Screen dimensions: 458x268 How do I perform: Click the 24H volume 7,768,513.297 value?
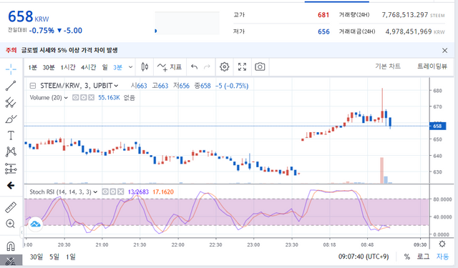[405, 15]
